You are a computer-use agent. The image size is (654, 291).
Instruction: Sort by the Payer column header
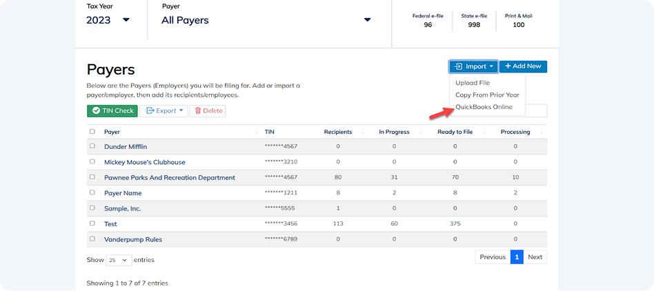tap(112, 132)
